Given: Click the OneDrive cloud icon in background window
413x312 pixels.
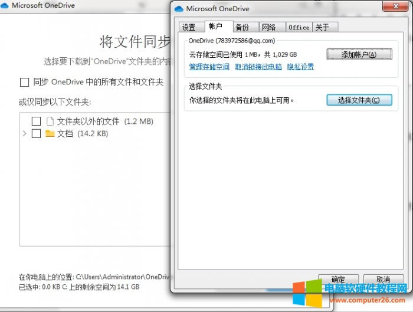Looking at the screenshot, I should click(5, 6).
